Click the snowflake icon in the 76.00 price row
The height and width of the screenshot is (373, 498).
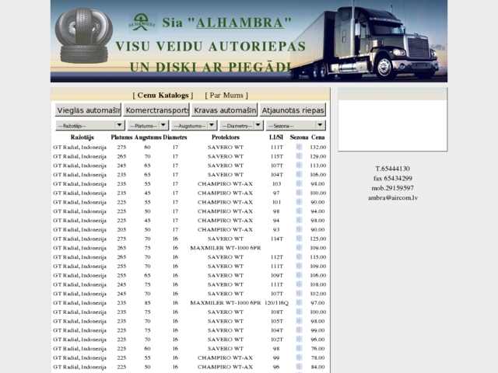coord(299,348)
